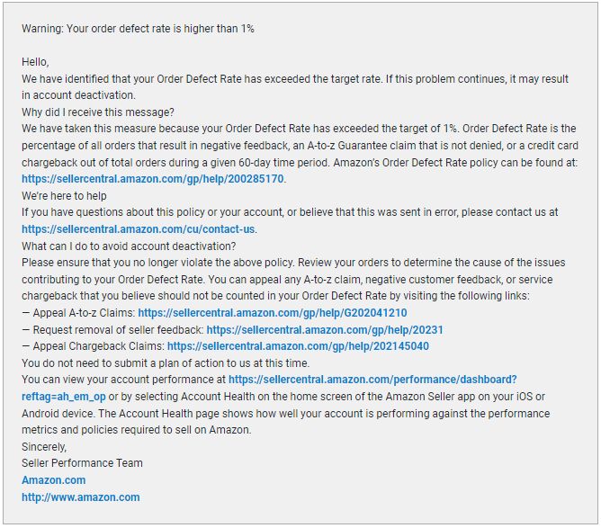601x528 pixels.
Task: Open the Order Defect Rate policy help link
Action: pos(153,179)
